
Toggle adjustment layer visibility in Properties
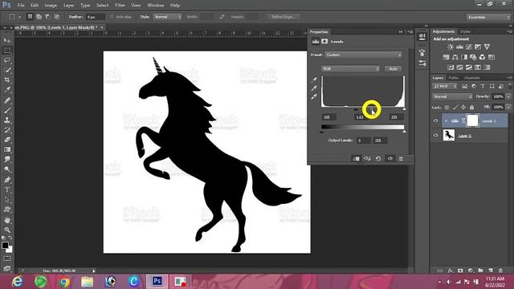390,159
